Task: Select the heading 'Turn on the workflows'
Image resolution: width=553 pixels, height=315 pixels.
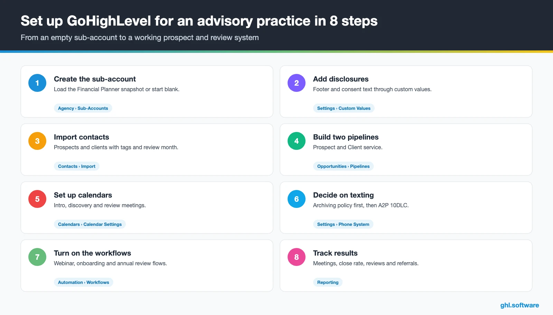Action: [92, 253]
